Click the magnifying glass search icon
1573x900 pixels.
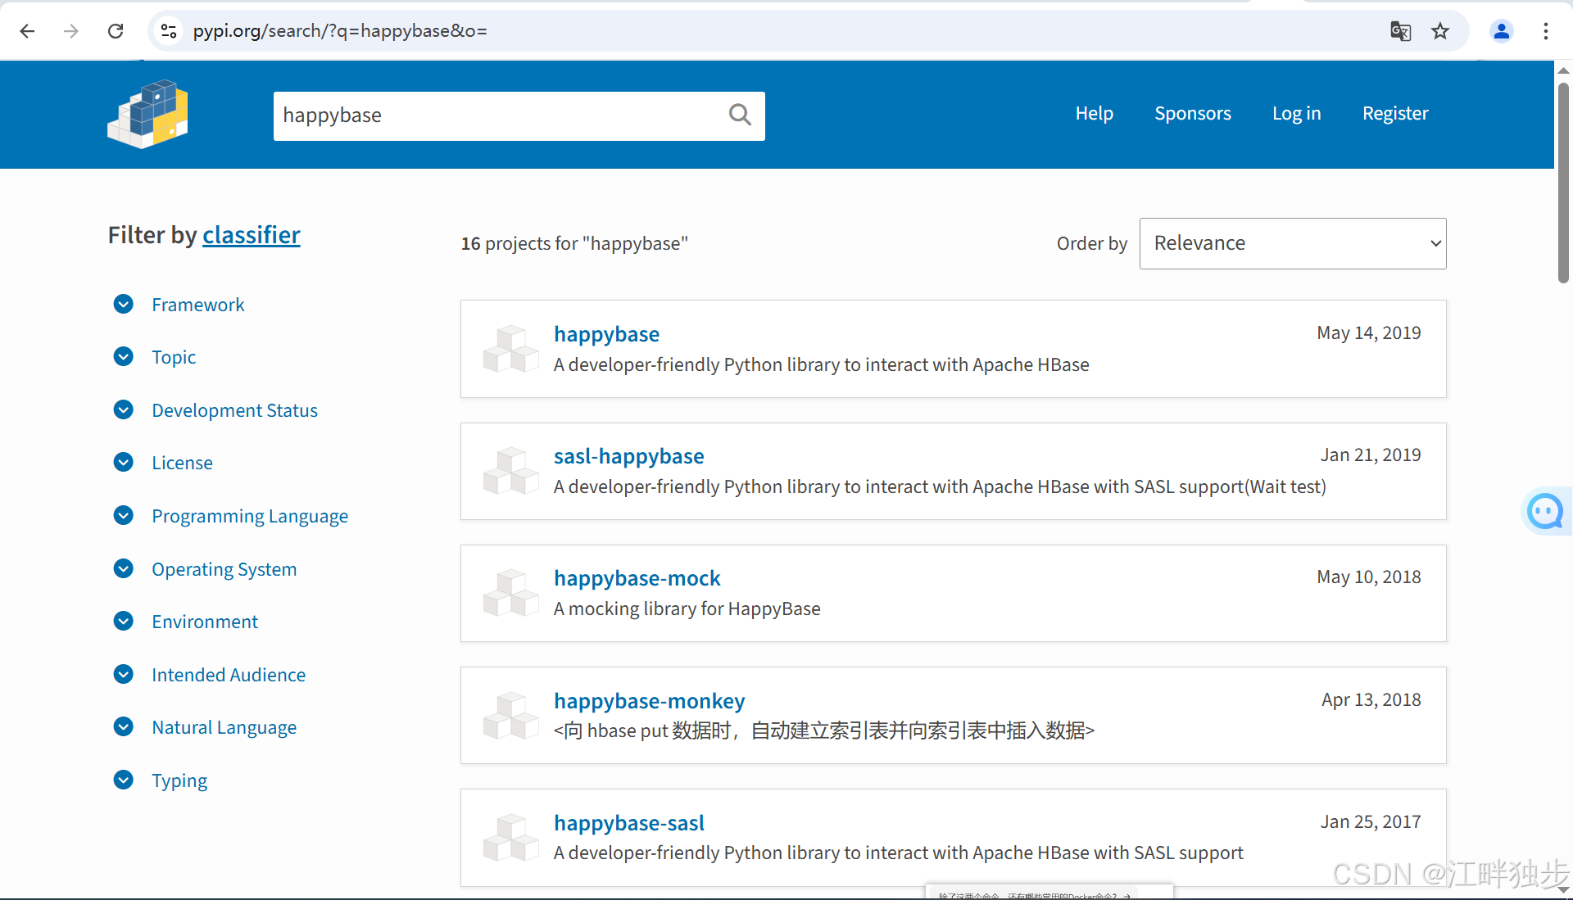pyautogui.click(x=740, y=115)
